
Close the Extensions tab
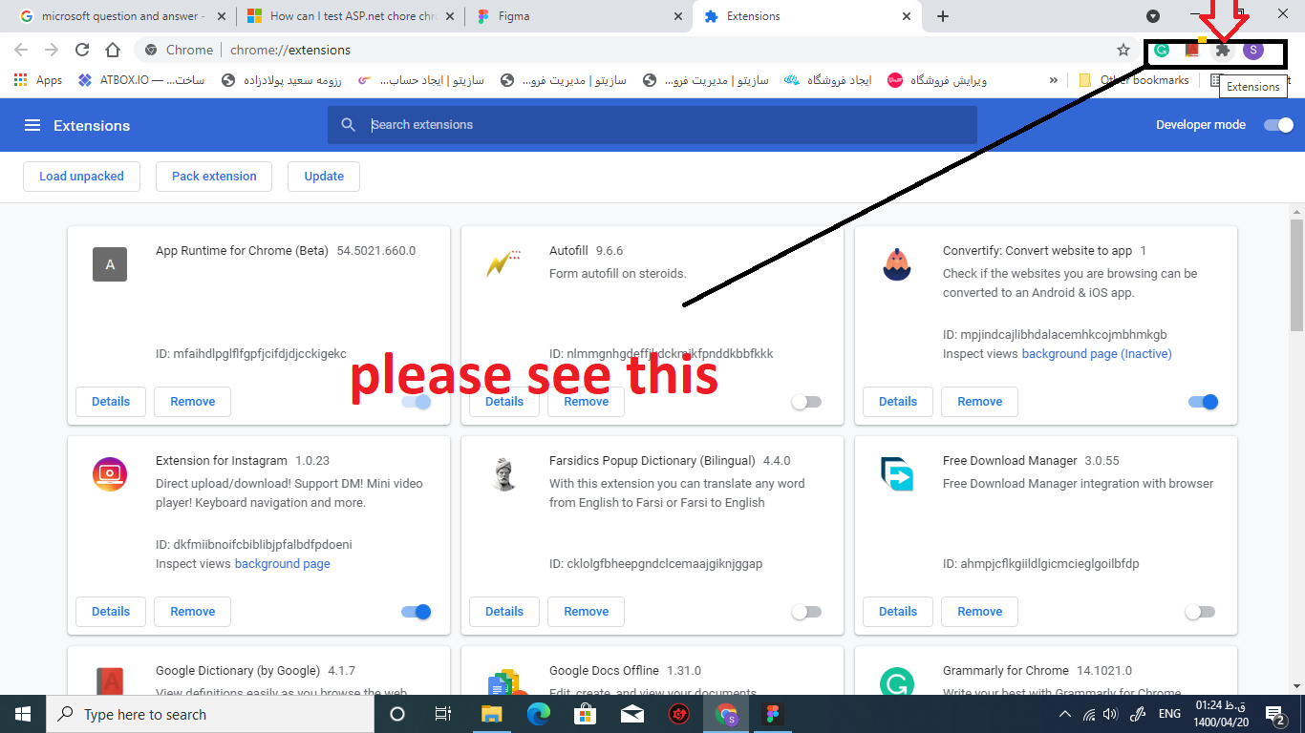tap(907, 16)
